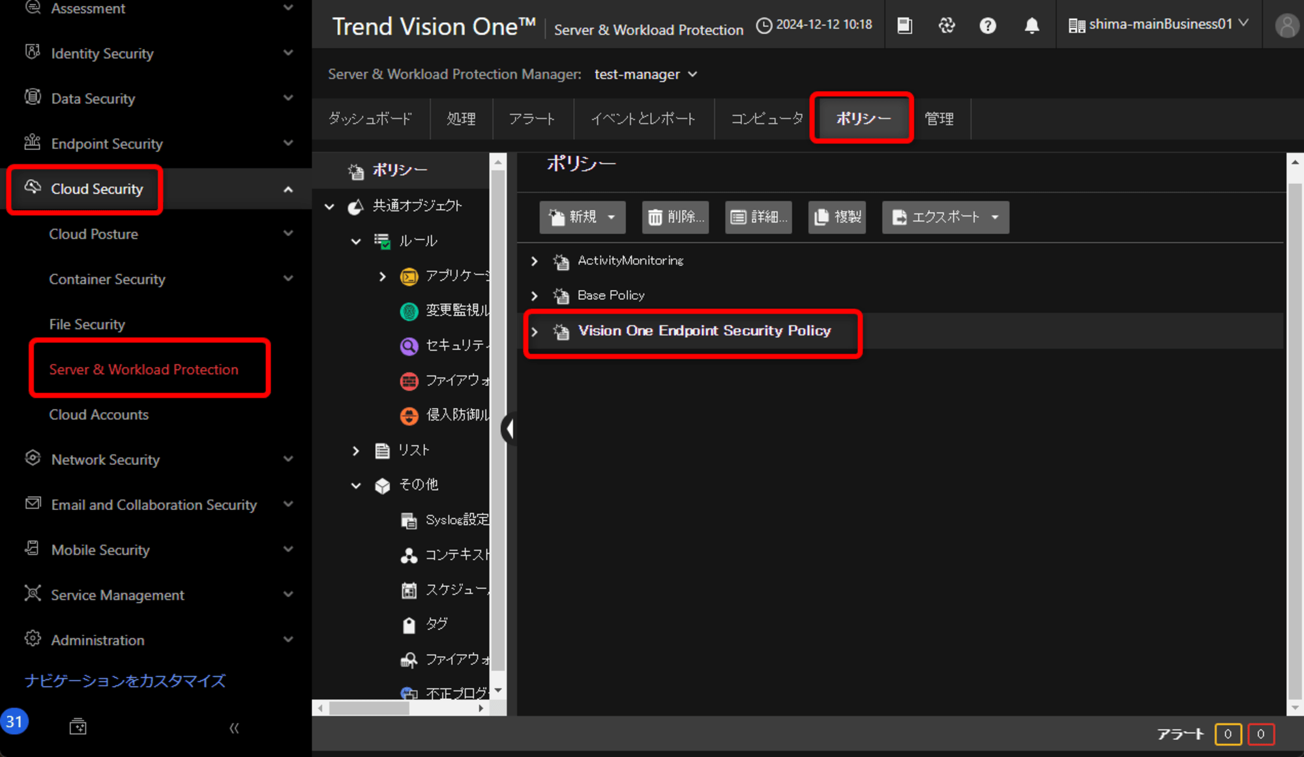Collapse the その他 tree node
This screenshot has height=757, width=1304.
point(356,485)
